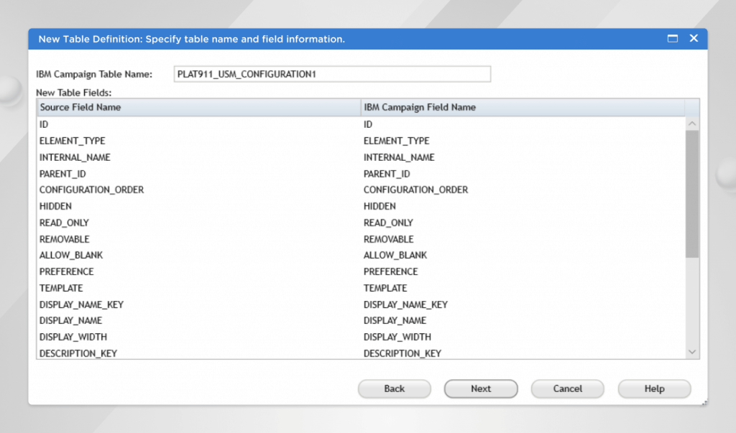Click IBM Campaign field DISPLAY_NAME_KEY

405,304
